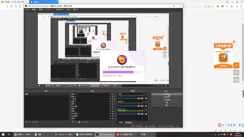The width and height of the screenshot is (244, 137).
Task: Open a new browser tab with the plus
Action: tap(60, 2)
